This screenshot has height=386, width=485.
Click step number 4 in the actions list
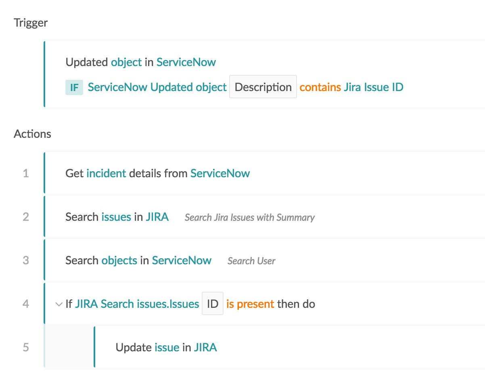pyautogui.click(x=26, y=304)
